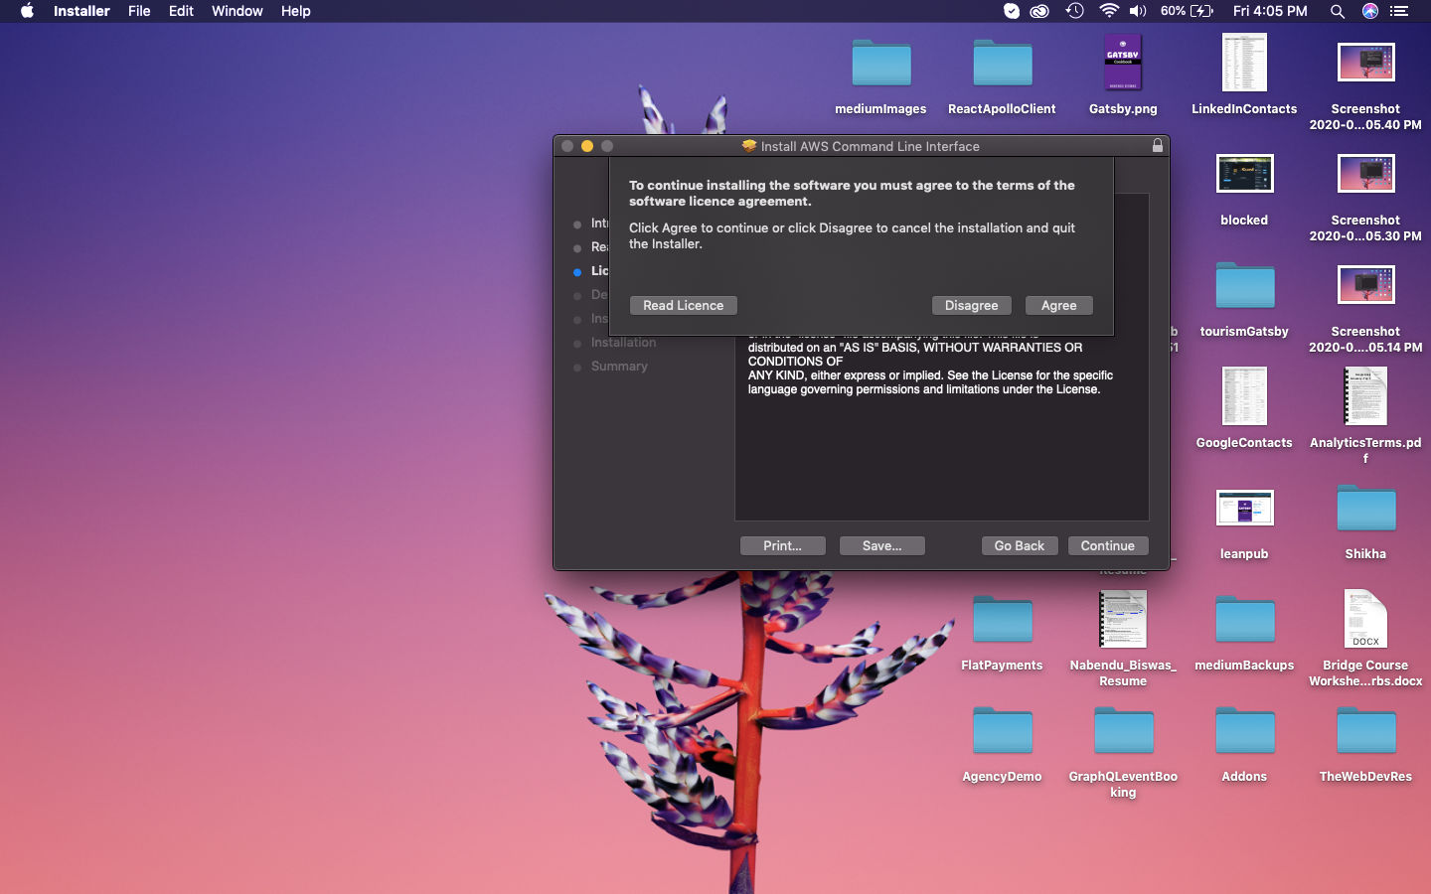
Task: Click the Wi-Fi status icon
Action: 1109,11
